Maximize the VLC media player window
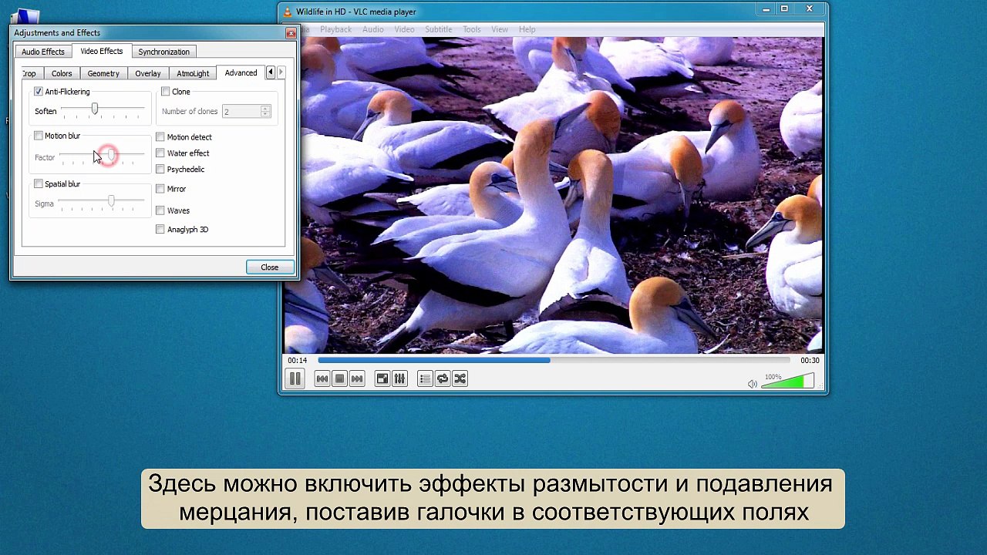This screenshot has width=987, height=555. 784,9
